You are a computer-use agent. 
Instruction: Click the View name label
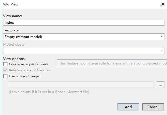(13, 16)
